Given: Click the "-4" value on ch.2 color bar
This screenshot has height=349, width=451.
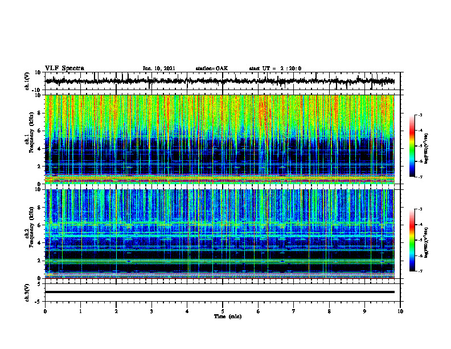Looking at the screenshot, I should click(420, 225).
